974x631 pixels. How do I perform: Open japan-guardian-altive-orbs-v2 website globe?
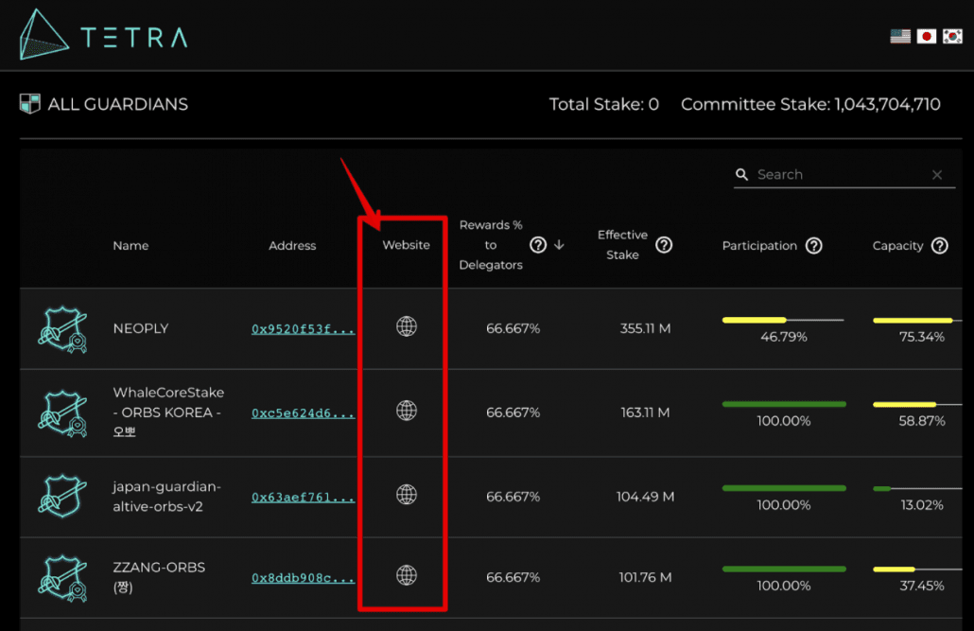pos(407,494)
